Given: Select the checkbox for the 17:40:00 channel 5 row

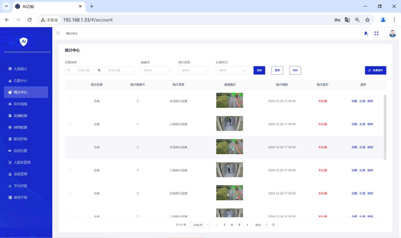Looking at the screenshot, I should click(x=70, y=147).
